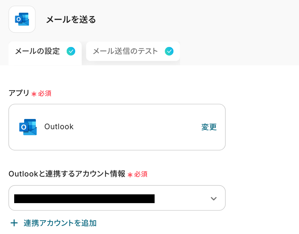The height and width of the screenshot is (234, 299).
Task: Click the checkmark badge on メールの設定 tab
Action: [71, 51]
